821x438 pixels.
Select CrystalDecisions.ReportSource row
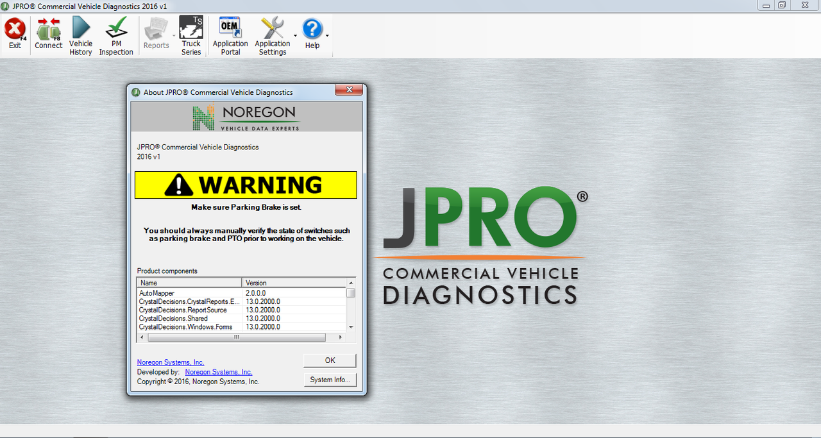pyautogui.click(x=242, y=310)
